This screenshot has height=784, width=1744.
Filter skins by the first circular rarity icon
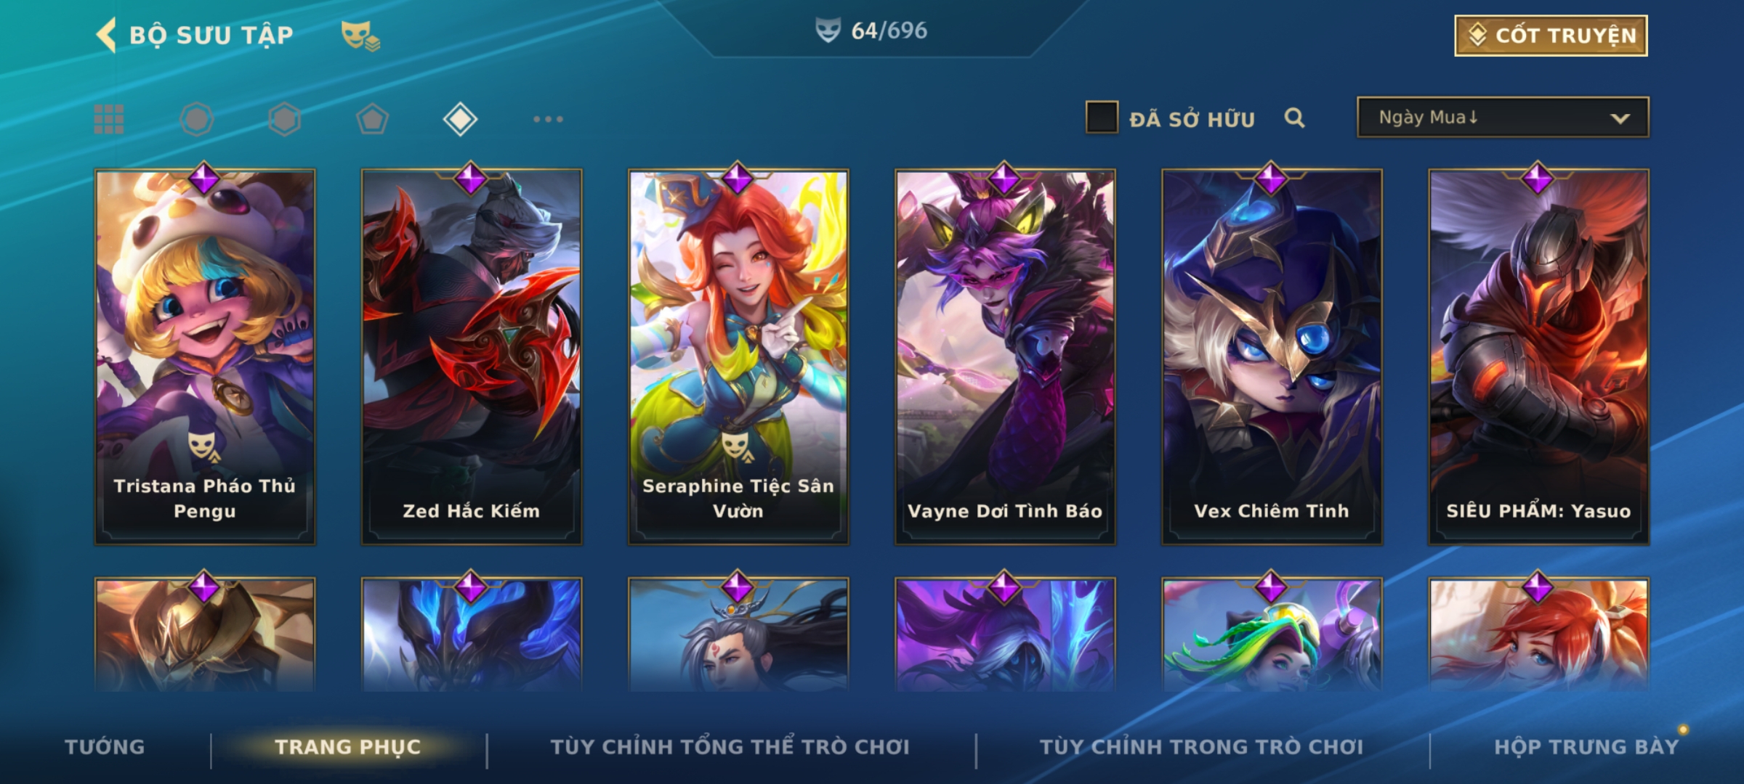[197, 119]
